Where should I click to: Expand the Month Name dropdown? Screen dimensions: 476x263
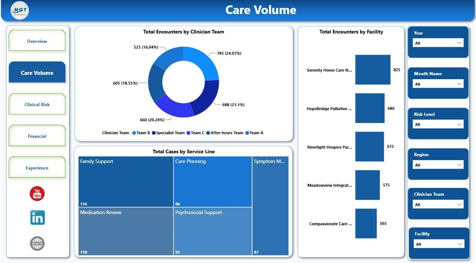click(438, 84)
